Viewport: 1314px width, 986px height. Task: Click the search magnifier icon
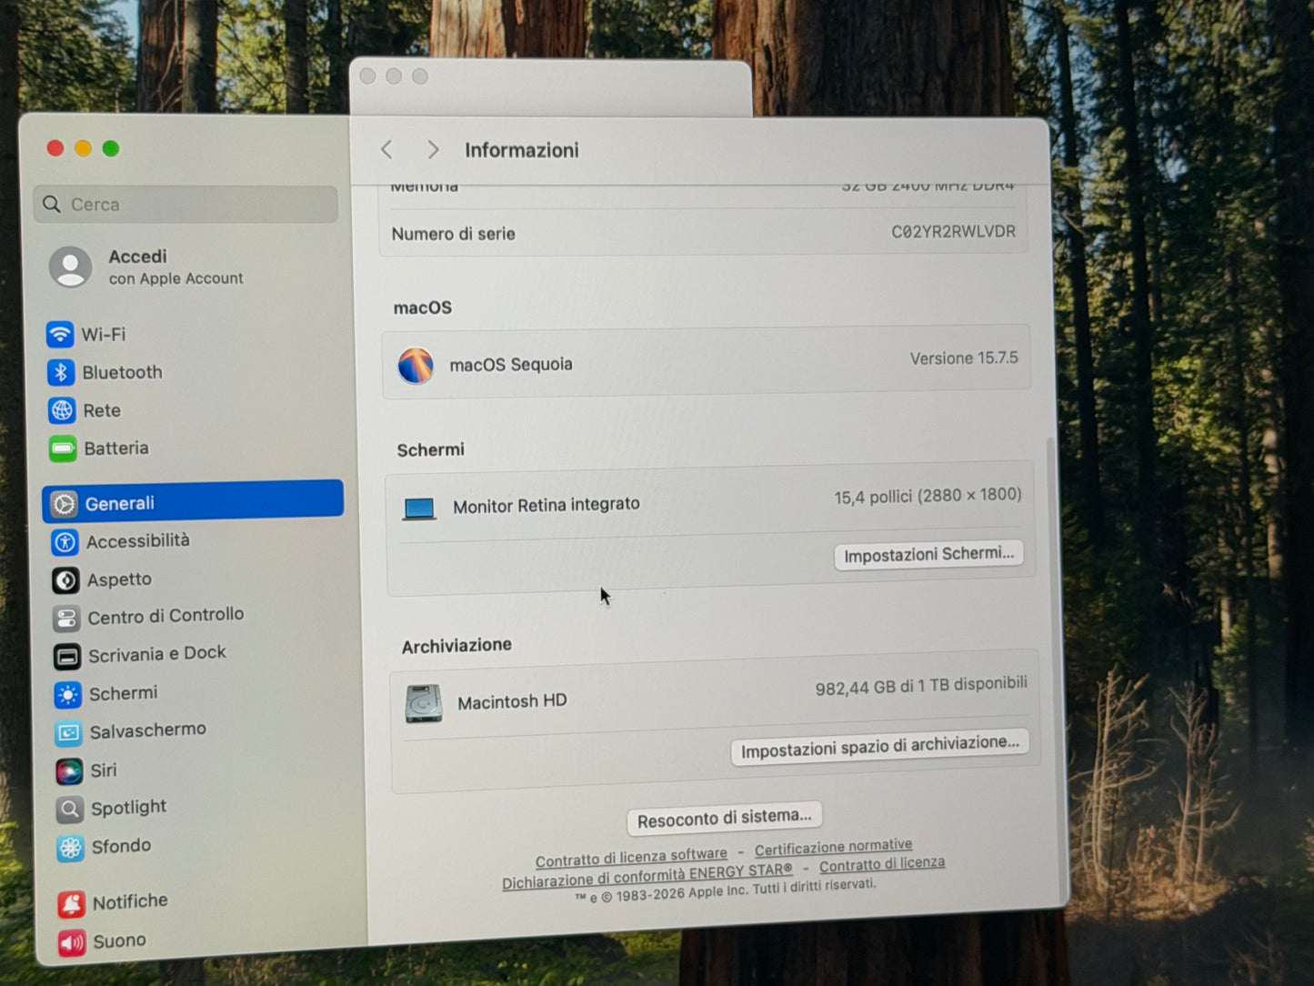click(52, 205)
